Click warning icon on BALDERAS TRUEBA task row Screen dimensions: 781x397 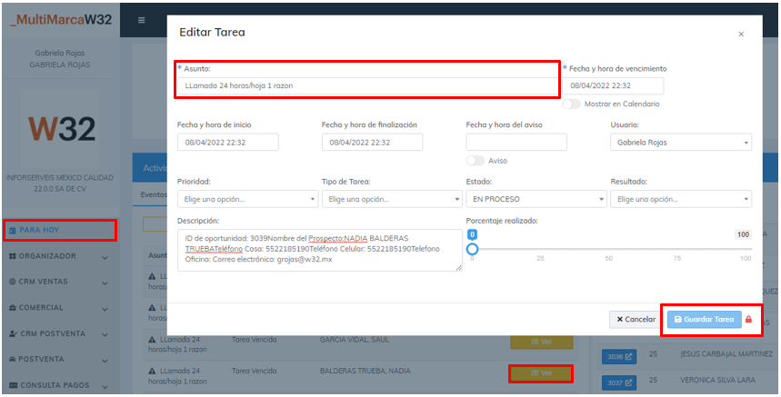pos(152,372)
